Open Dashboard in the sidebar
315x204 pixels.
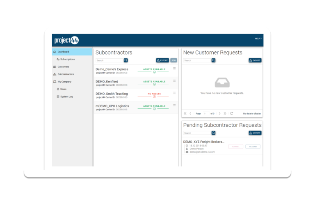point(72,52)
